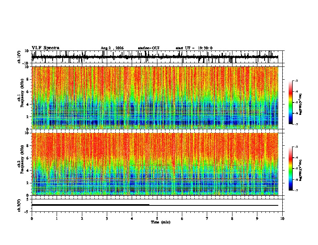Click the ch.2 color scale log(PSD) unit label
Image resolution: width=318 pixels, height=245 pixels.
(x=301, y=170)
